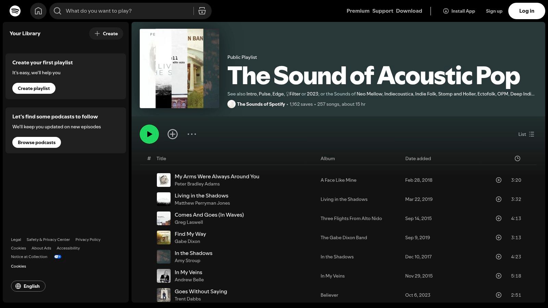Open more options for the playlist
Image resolution: width=548 pixels, height=308 pixels.
pos(192,134)
